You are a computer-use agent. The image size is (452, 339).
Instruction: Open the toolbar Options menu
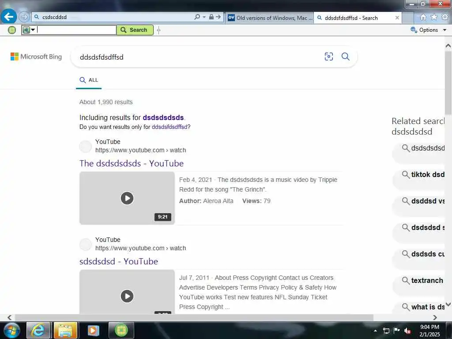[x=428, y=30]
